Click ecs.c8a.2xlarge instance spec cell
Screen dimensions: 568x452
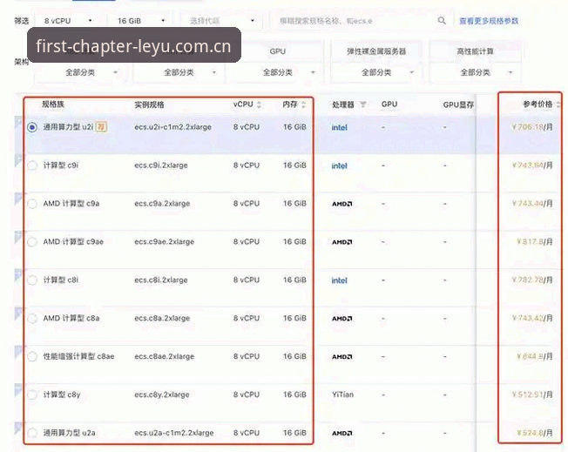point(162,319)
